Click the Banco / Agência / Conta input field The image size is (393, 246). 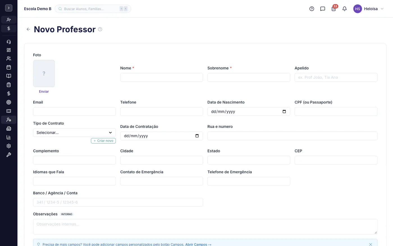pos(118,202)
